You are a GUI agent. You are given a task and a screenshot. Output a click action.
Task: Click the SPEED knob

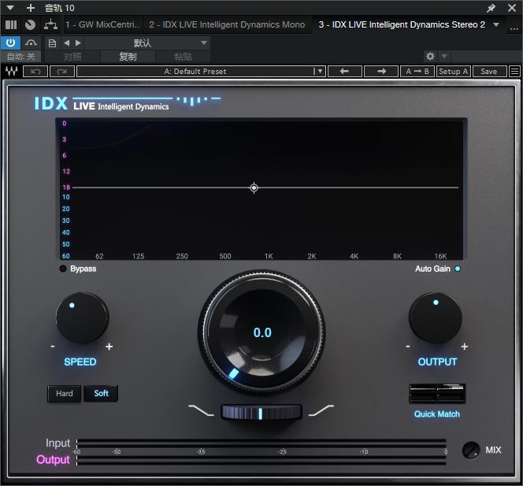(x=83, y=318)
